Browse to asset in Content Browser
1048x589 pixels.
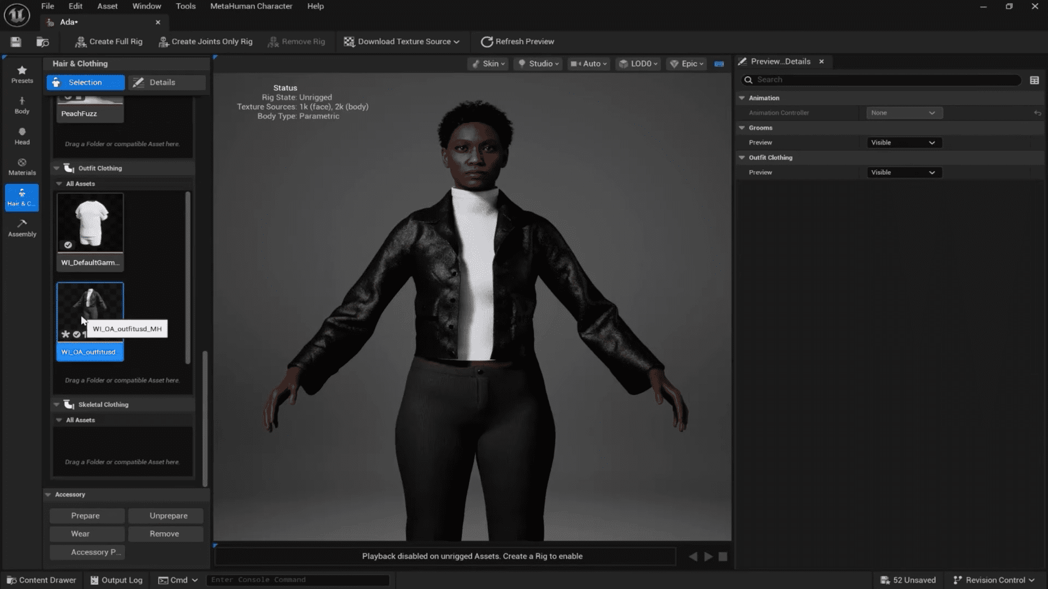pos(43,41)
